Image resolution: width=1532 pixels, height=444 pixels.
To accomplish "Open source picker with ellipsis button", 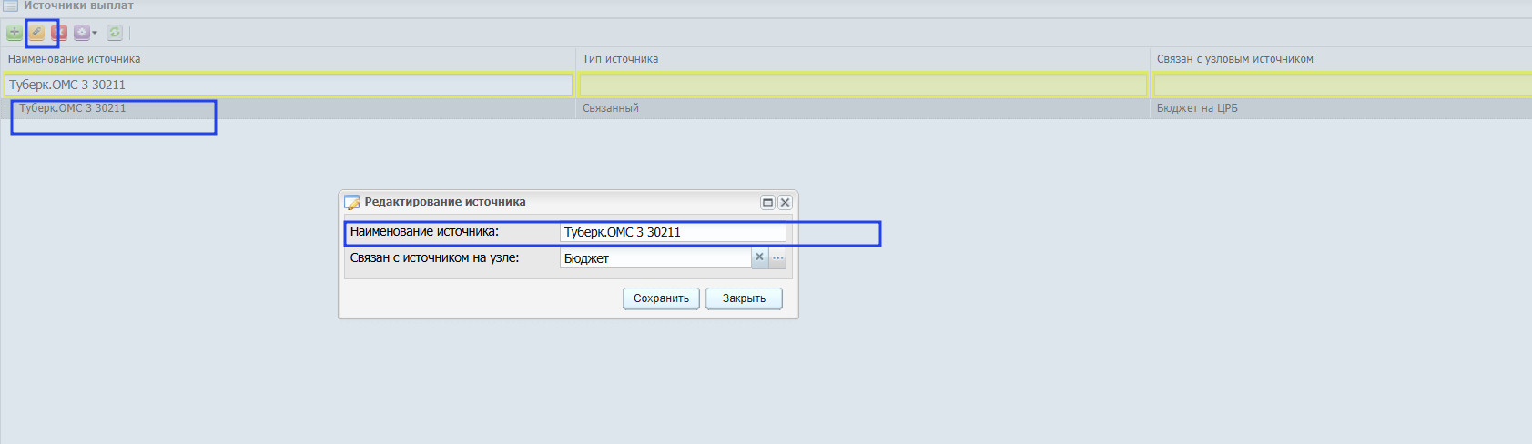I will tap(778, 257).
